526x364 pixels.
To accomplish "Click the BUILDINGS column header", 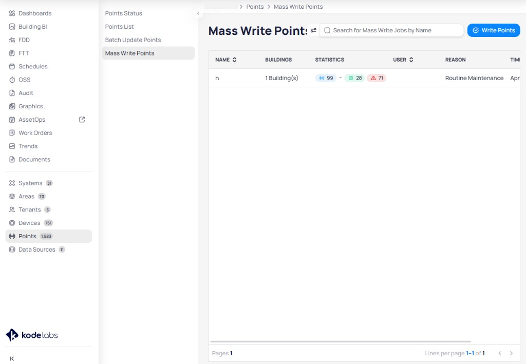I will pos(278,60).
